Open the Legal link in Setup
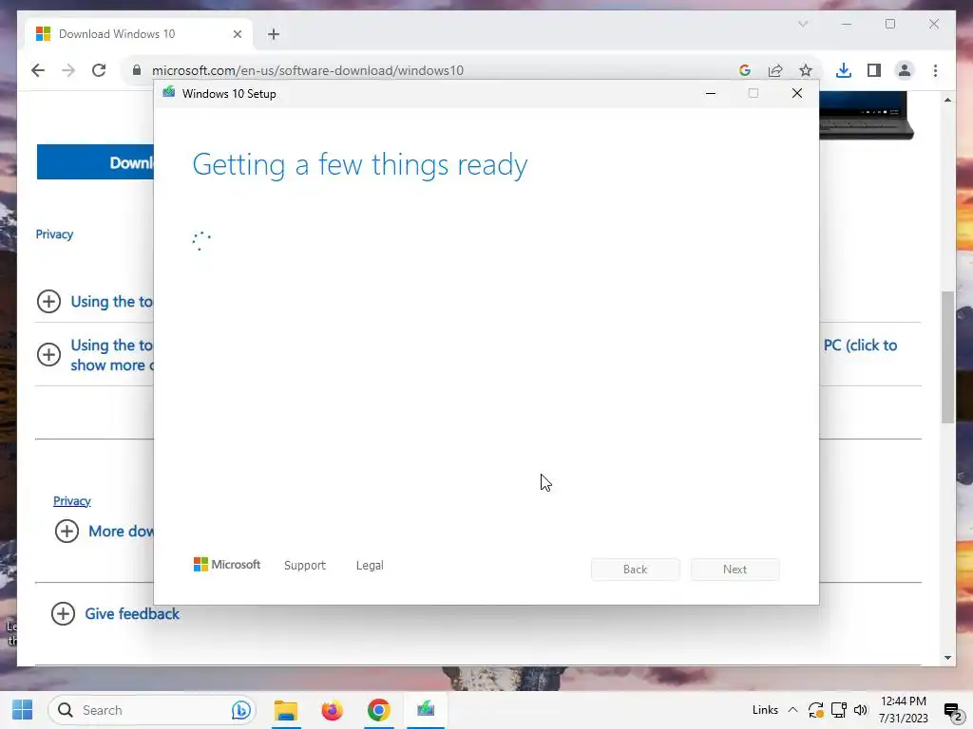 [370, 566]
